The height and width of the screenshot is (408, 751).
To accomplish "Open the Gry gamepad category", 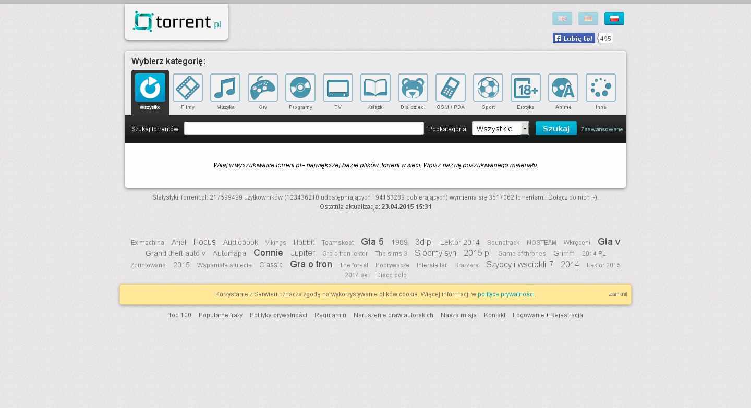I will coord(263,88).
